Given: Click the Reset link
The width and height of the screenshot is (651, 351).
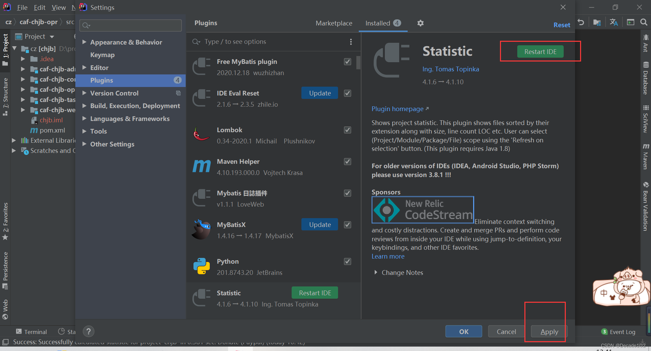Looking at the screenshot, I should point(562,25).
